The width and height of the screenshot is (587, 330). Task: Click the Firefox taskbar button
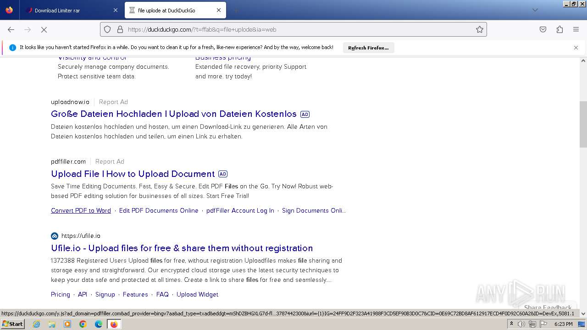114,324
